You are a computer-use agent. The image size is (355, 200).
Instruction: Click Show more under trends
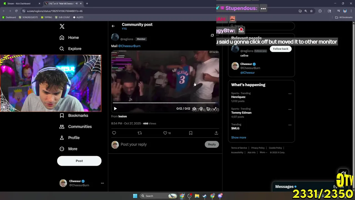click(239, 137)
